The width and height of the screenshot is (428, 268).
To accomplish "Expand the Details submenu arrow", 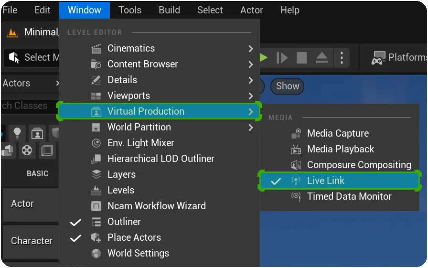I will 251,80.
